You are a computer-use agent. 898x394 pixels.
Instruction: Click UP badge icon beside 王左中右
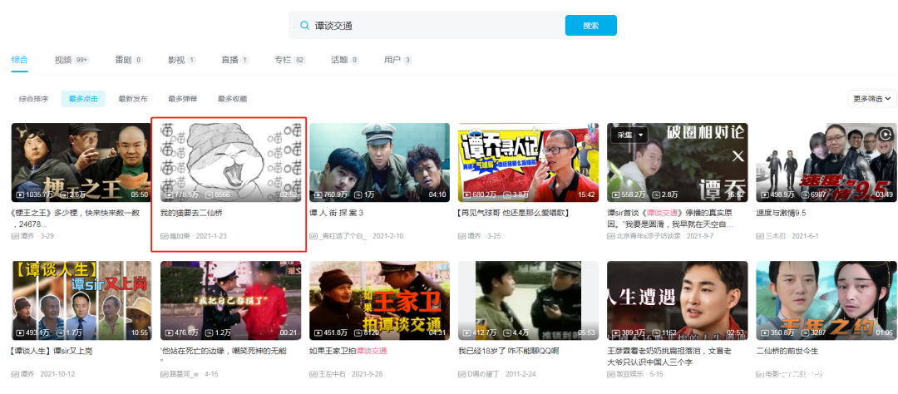pos(313,374)
